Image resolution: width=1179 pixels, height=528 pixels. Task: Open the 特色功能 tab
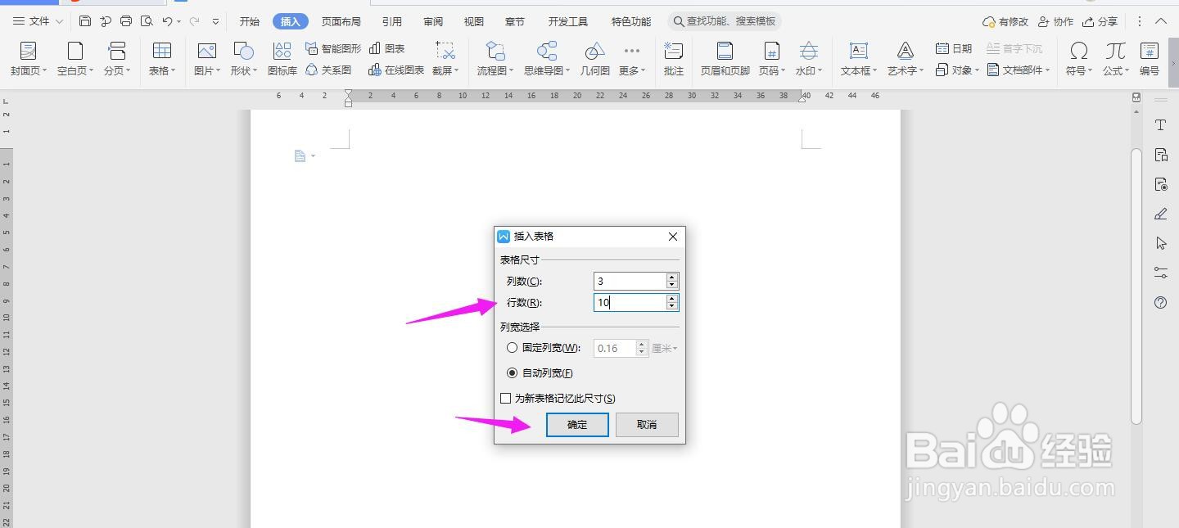(x=631, y=22)
